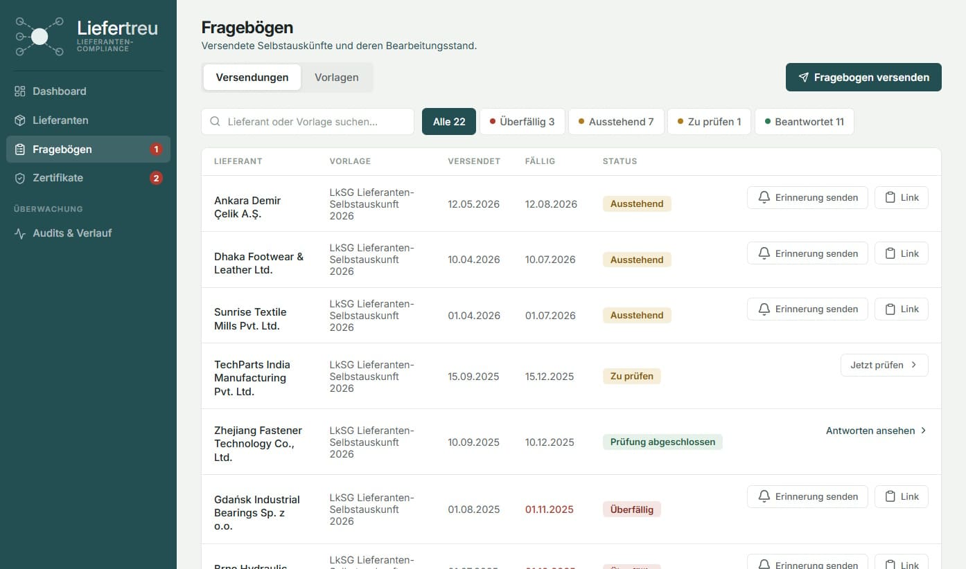
Task: Click Überfällig status badge in Gdańsk row
Action: 632,509
